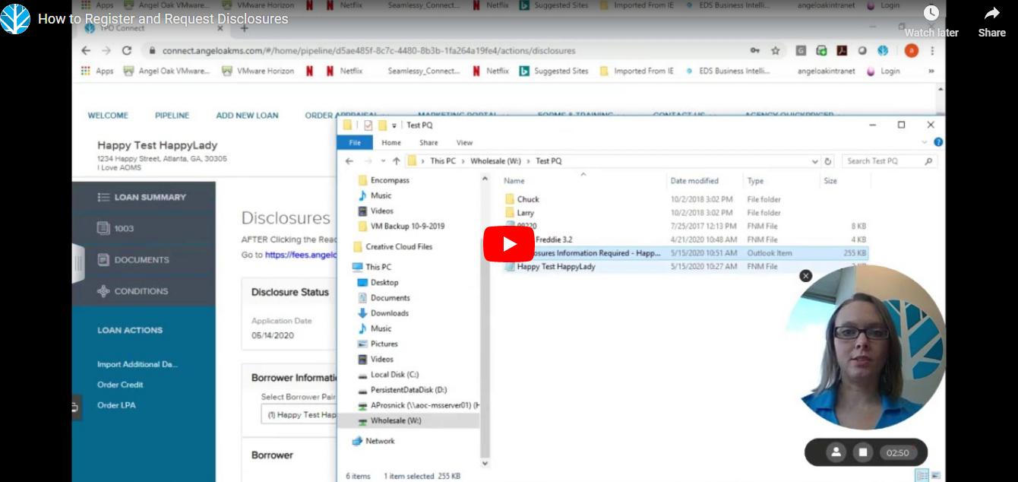The width and height of the screenshot is (1018, 482).
Task: Click the Explorer help question icon
Action: point(938,142)
